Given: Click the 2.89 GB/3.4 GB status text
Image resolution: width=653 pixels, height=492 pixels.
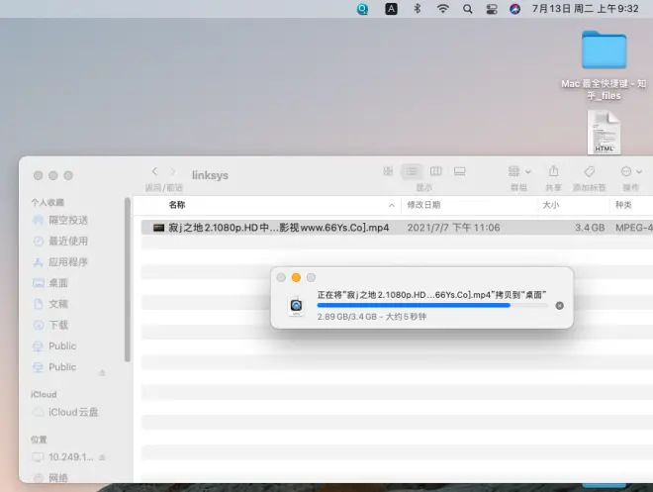Looking at the screenshot, I should 371,317.
